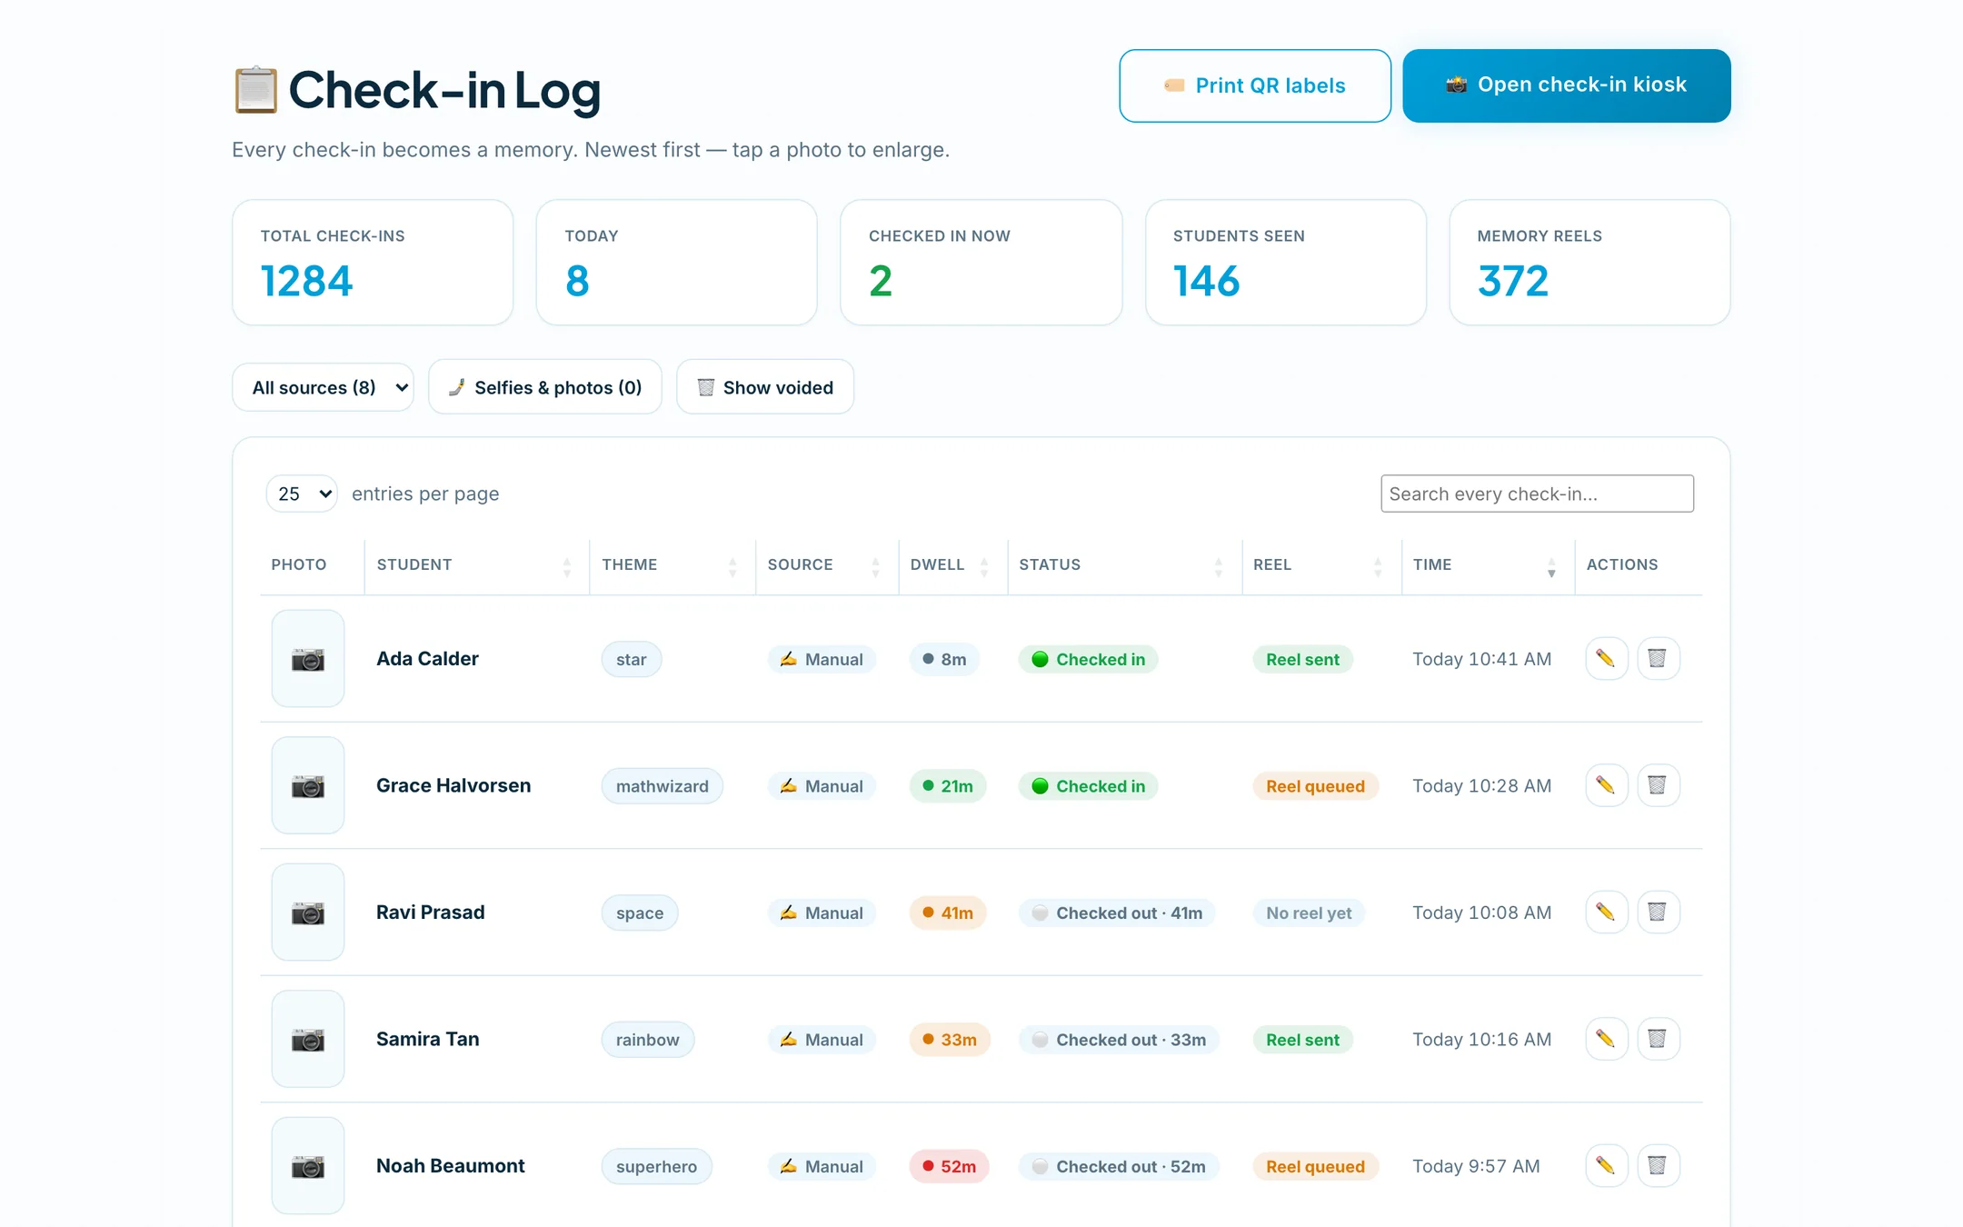Sort table by Source column
The width and height of the screenshot is (1963, 1227).
[826, 565]
